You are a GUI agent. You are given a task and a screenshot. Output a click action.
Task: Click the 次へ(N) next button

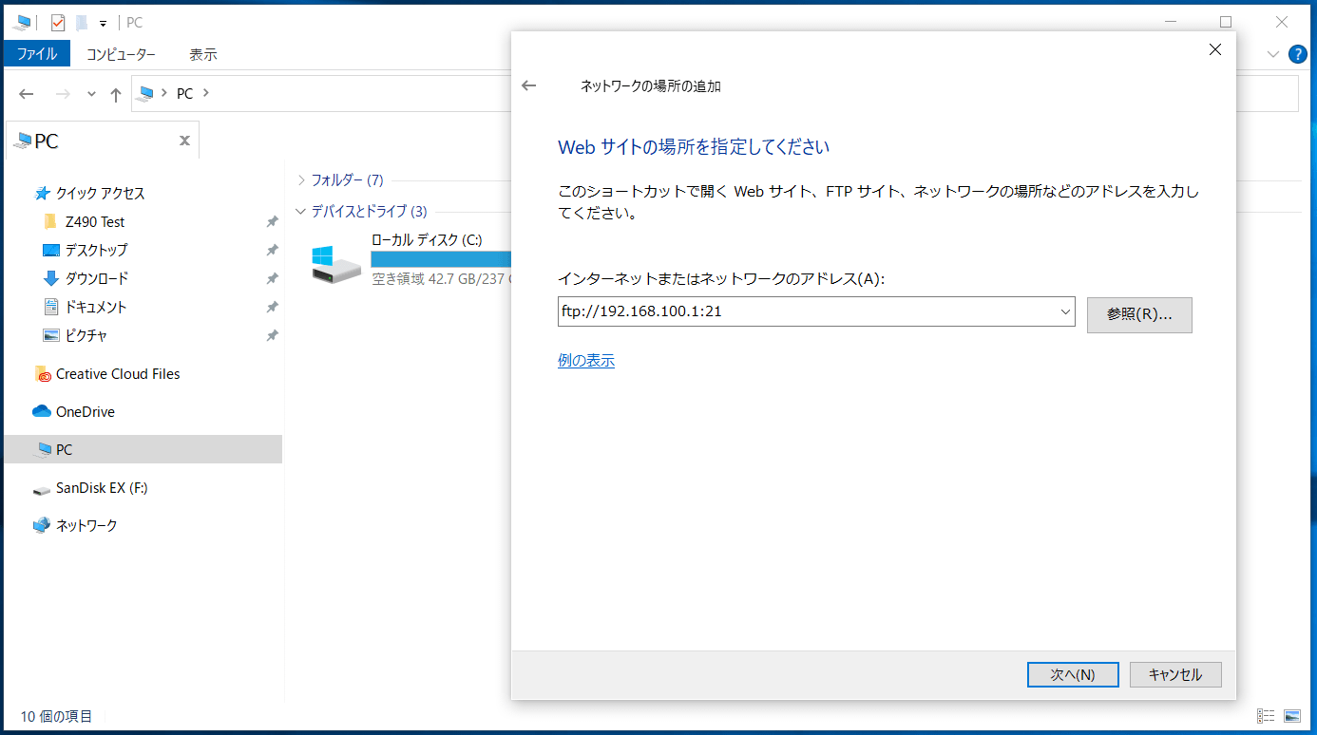(x=1073, y=674)
